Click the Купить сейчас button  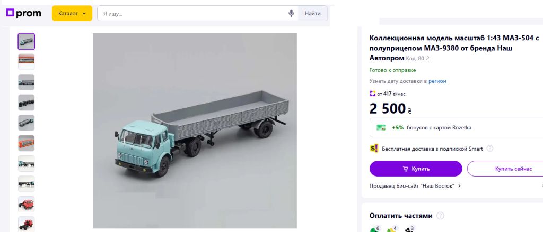506,169
